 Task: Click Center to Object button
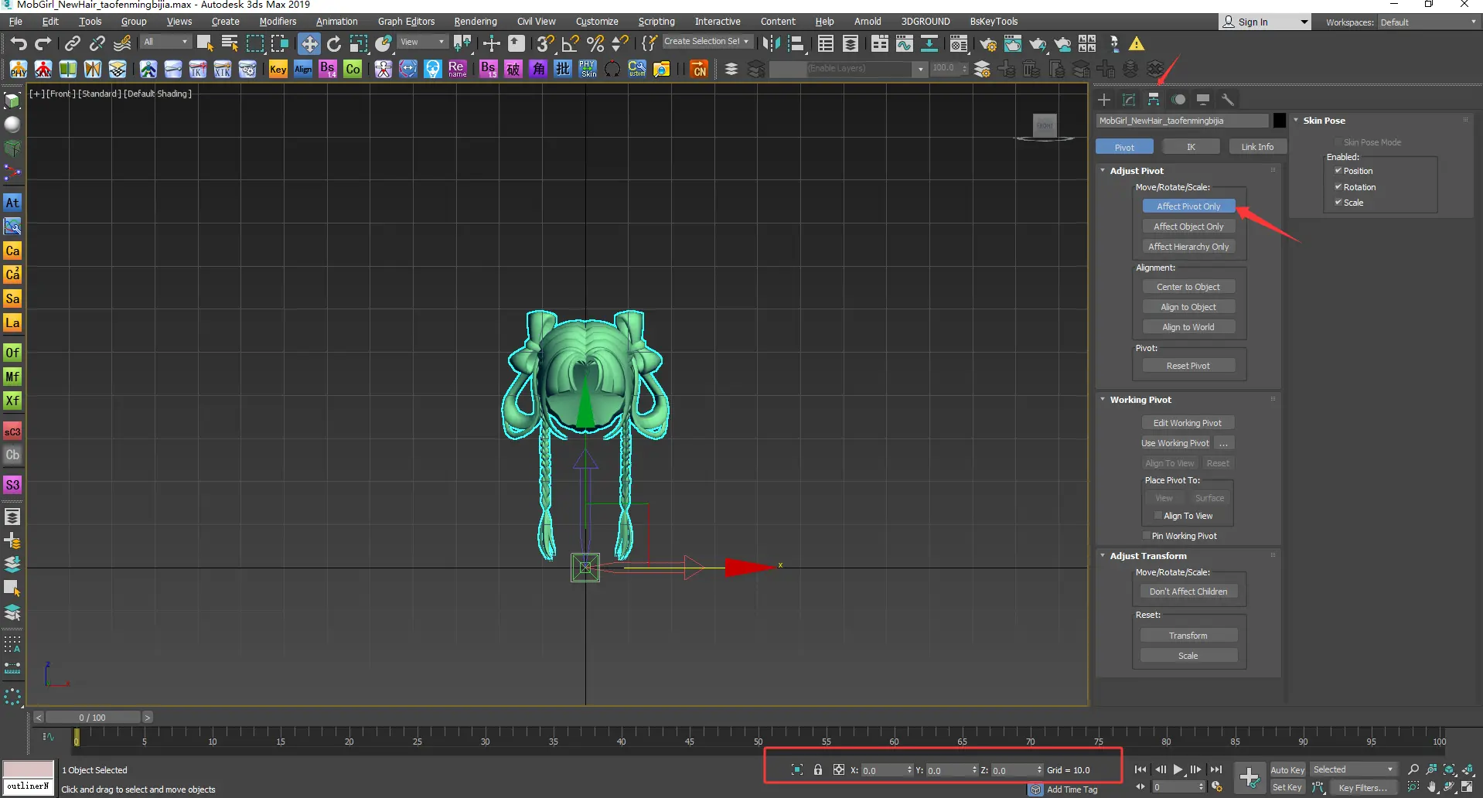(1188, 287)
